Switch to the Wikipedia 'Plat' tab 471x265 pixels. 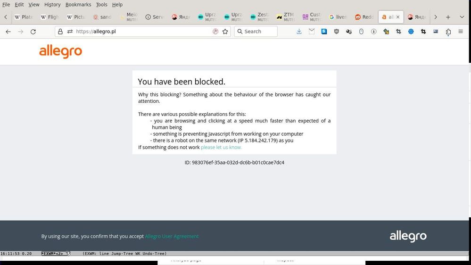click(x=24, y=17)
